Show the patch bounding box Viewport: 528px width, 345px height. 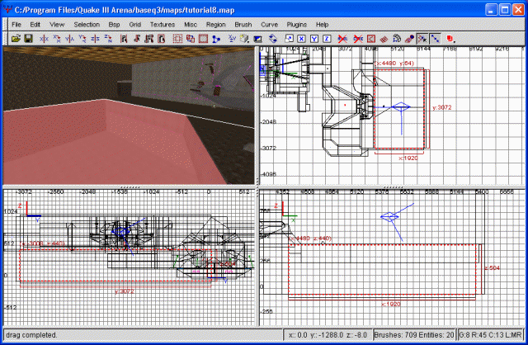[x=370, y=39]
